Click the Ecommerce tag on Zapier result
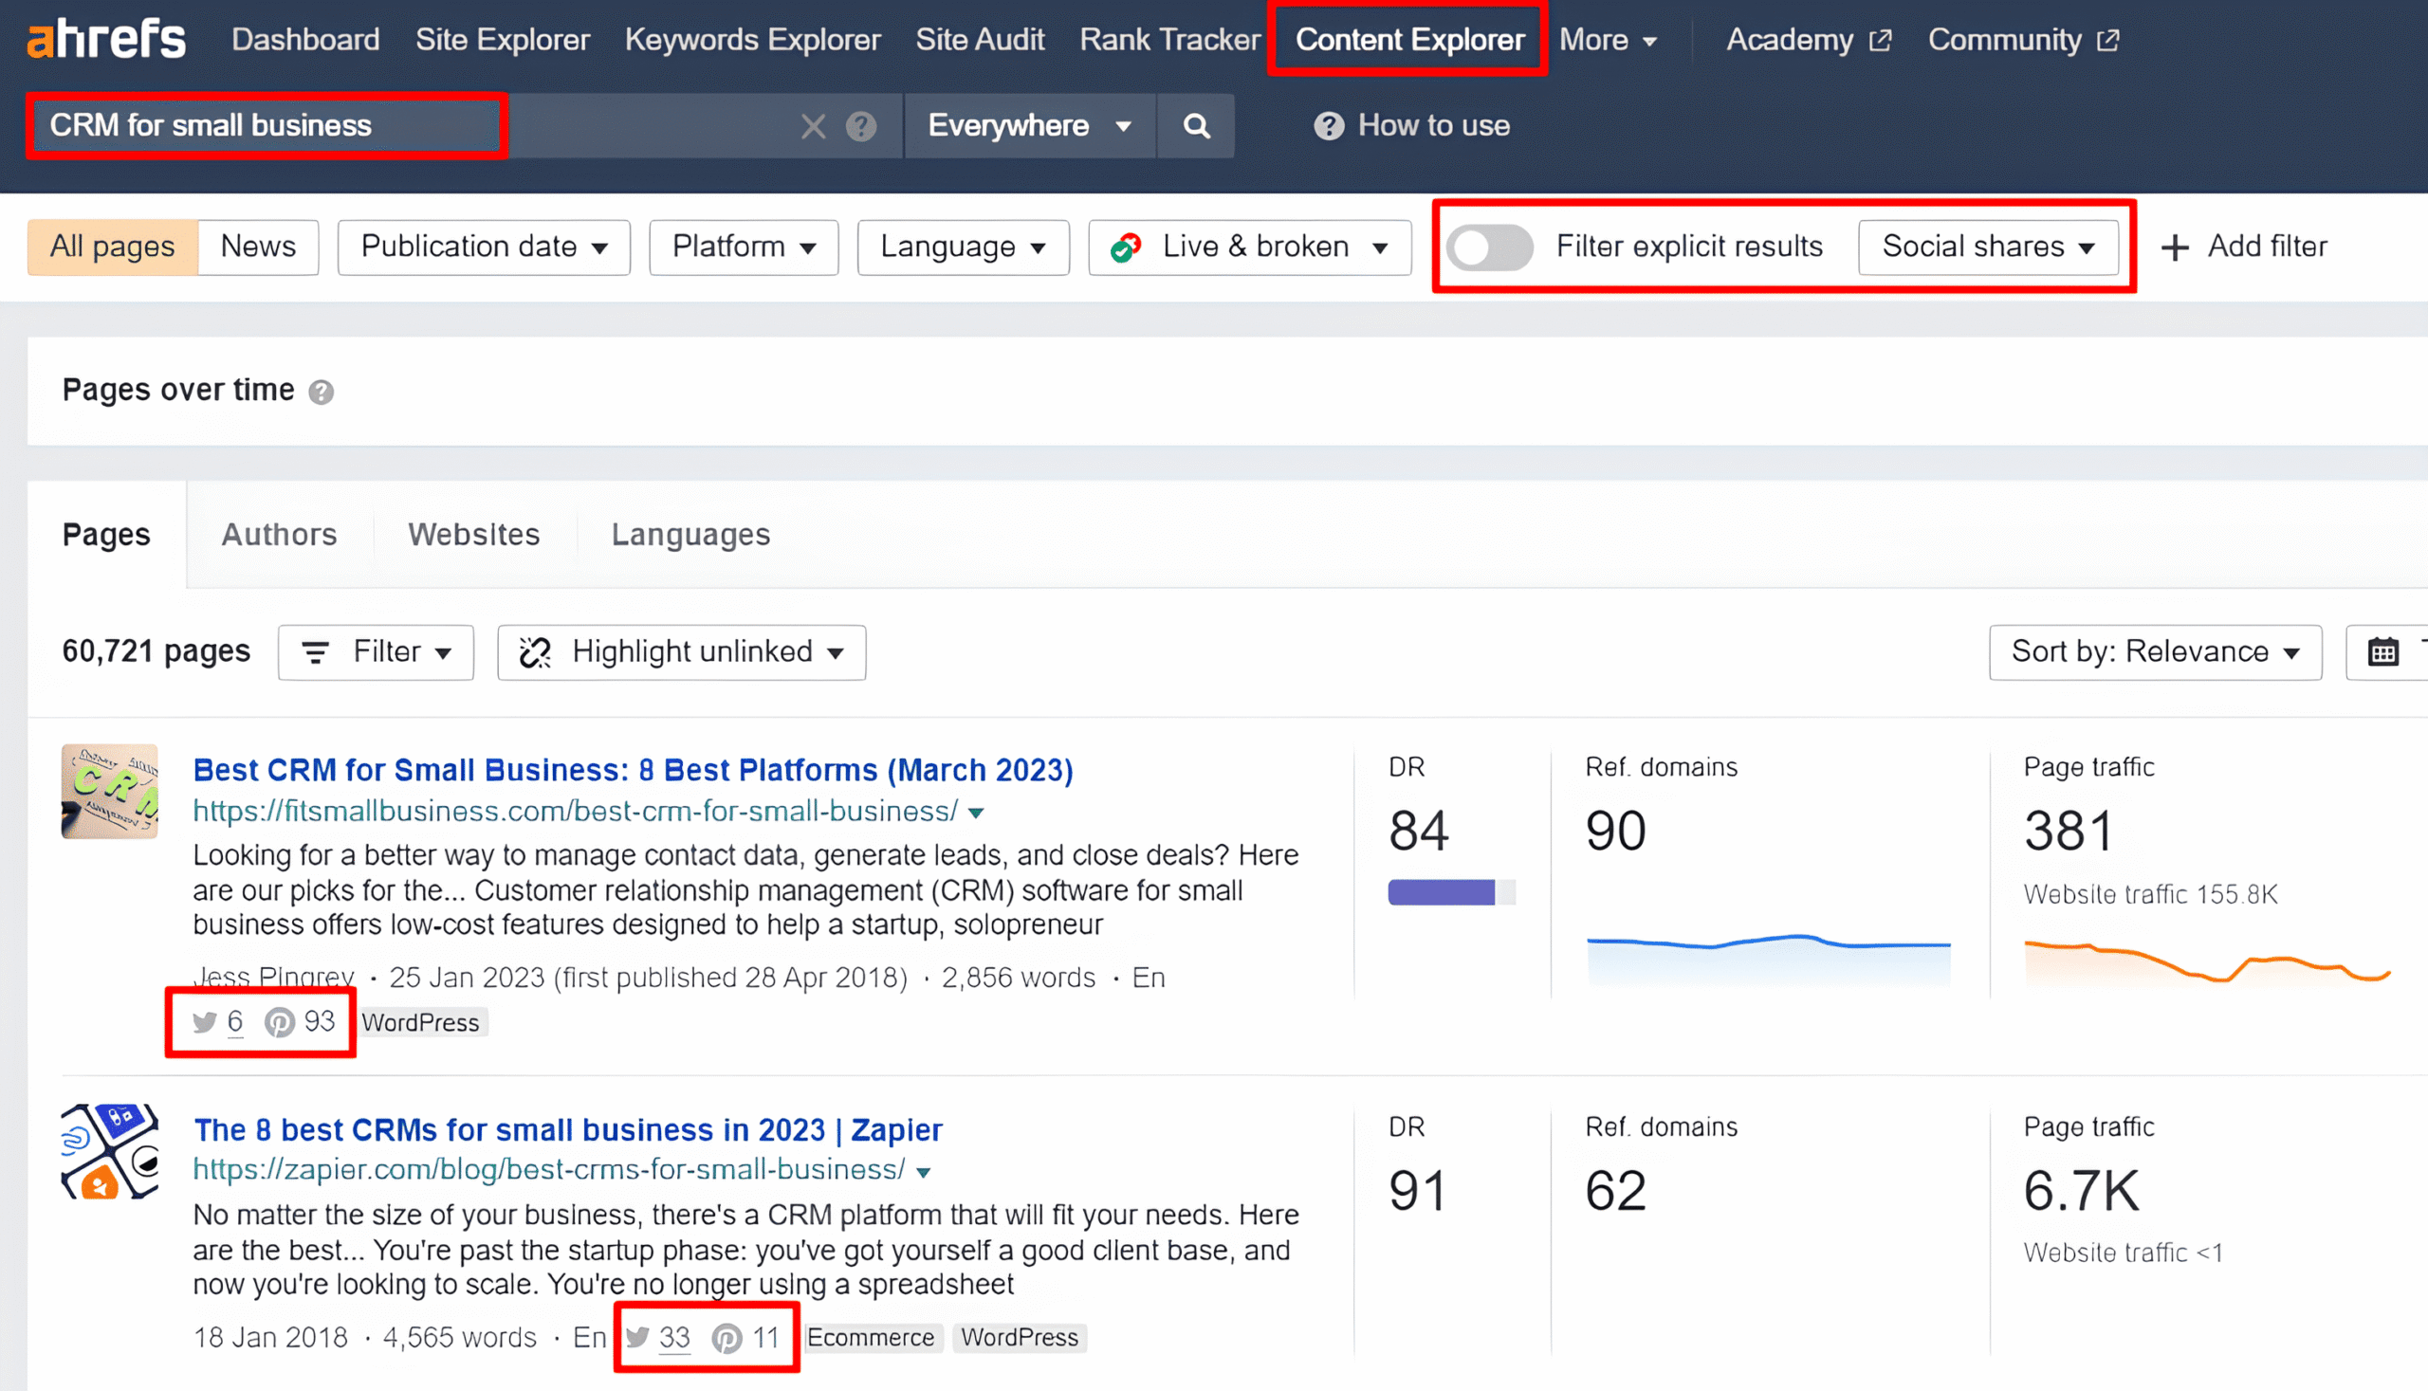 871,1338
